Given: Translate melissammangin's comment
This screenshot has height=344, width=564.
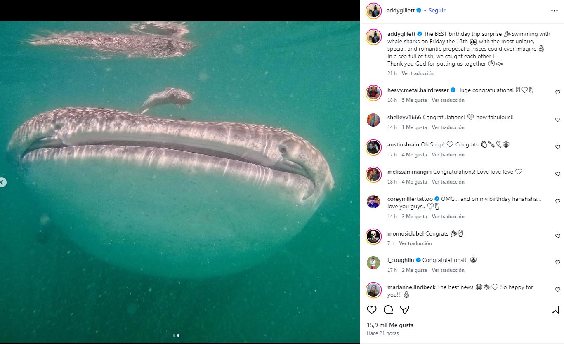Looking at the screenshot, I should tap(448, 182).
